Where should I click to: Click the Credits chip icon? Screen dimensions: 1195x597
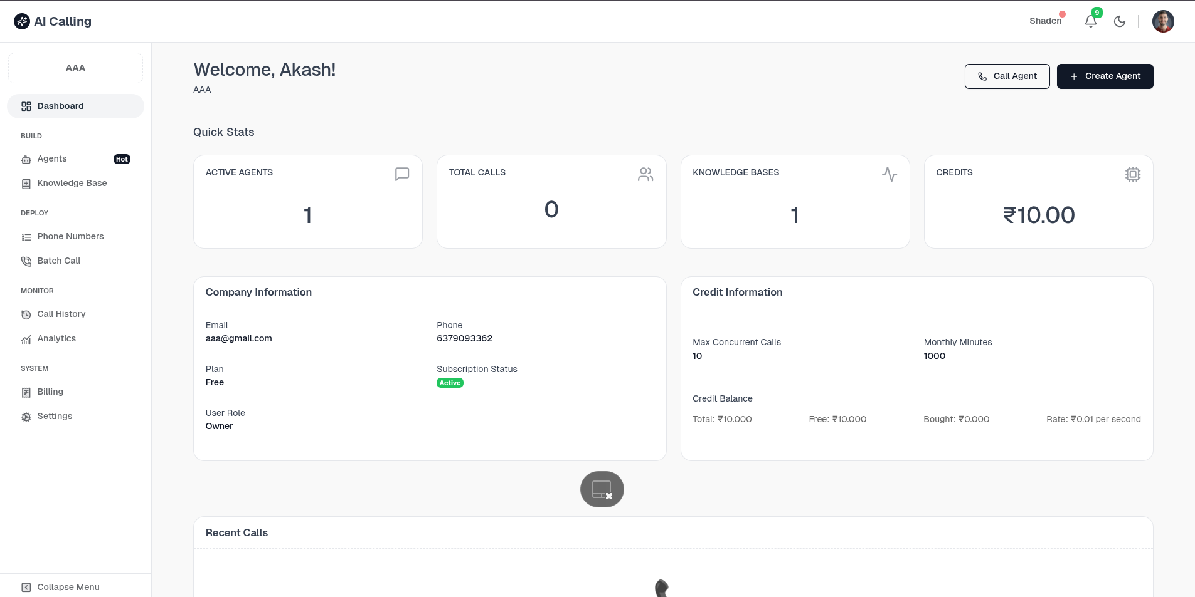click(1132, 174)
